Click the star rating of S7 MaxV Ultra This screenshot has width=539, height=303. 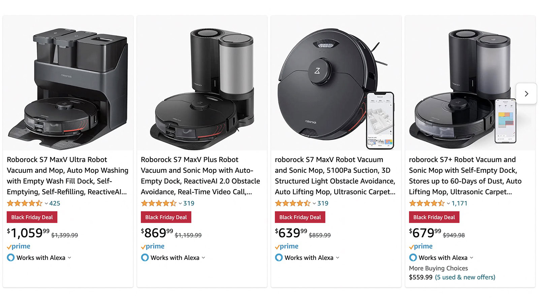[x=25, y=203]
